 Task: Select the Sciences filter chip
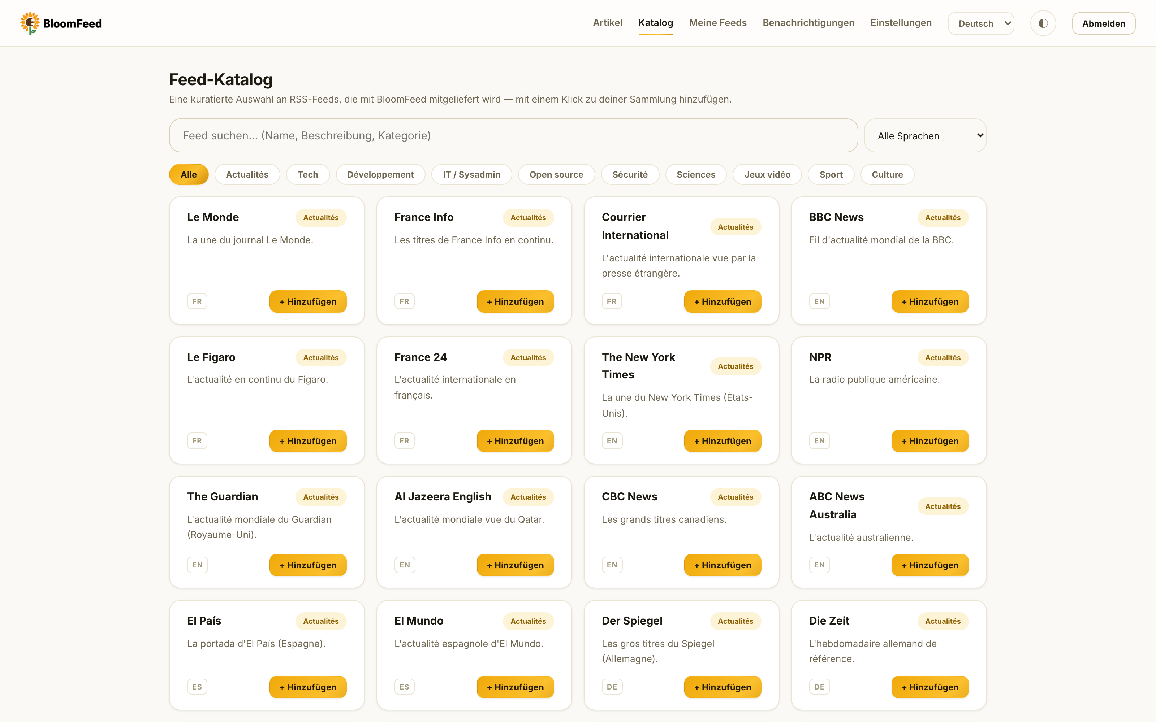(695, 174)
